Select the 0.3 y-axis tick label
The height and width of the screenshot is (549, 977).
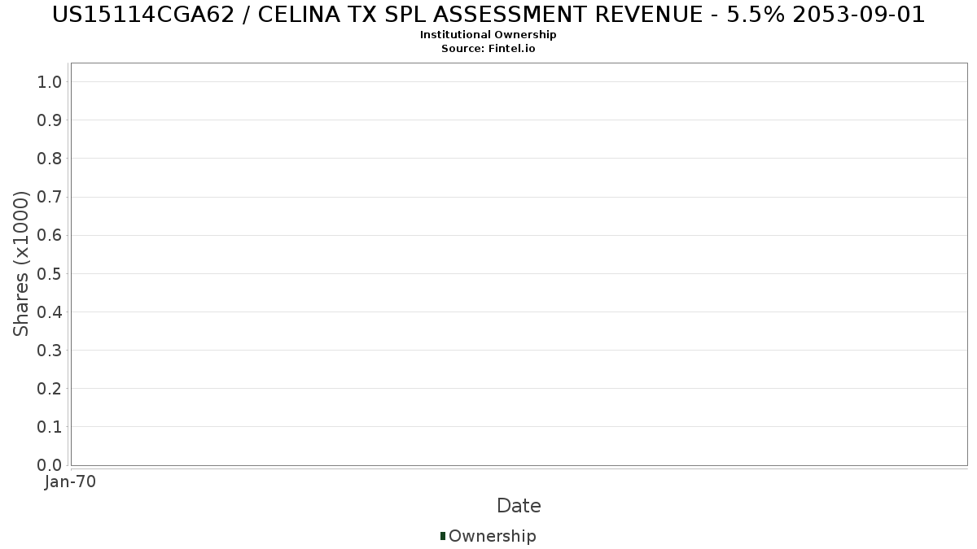point(50,351)
